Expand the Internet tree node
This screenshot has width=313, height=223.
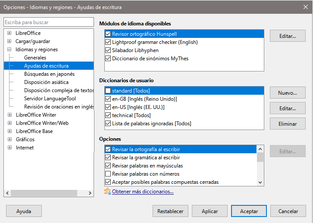(9, 148)
